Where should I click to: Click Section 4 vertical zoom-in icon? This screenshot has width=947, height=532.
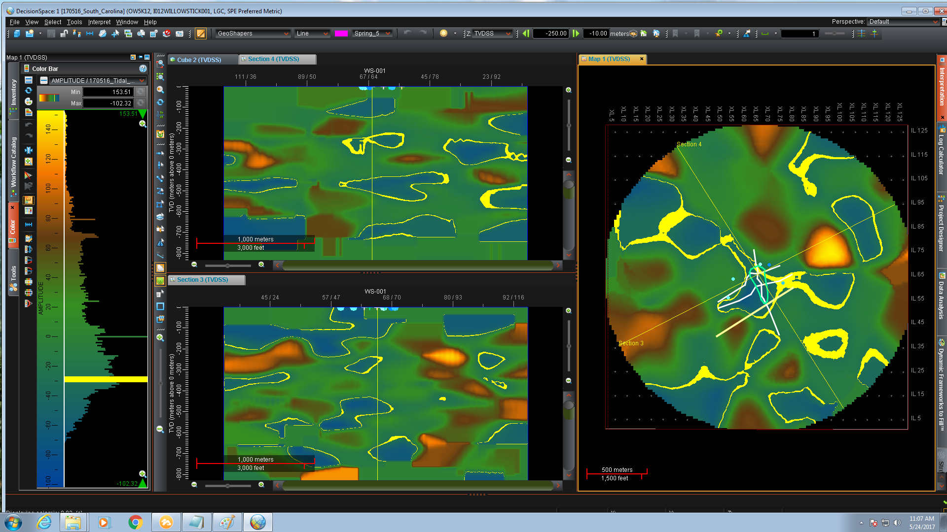click(x=568, y=90)
